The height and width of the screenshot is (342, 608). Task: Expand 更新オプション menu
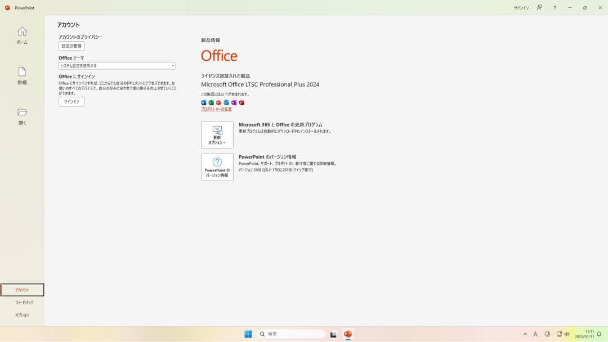point(217,134)
